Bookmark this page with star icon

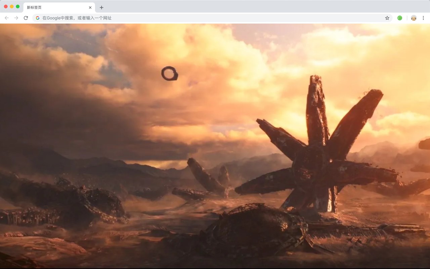[x=387, y=18]
